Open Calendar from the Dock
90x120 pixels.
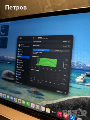tap(33, 105)
